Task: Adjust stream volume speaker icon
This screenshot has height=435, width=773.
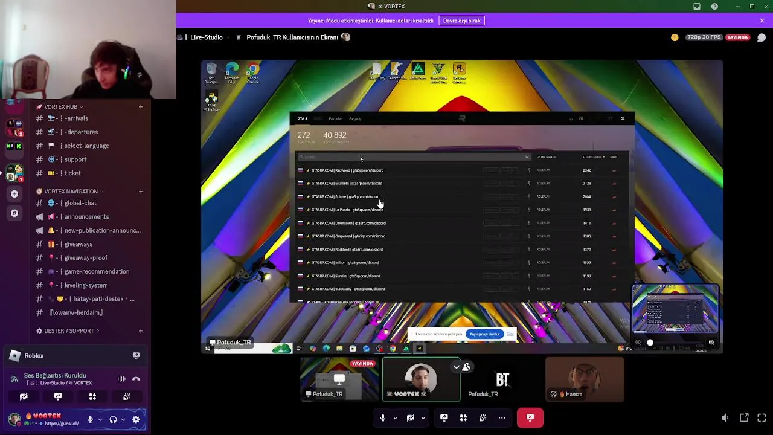Action: 725,417
